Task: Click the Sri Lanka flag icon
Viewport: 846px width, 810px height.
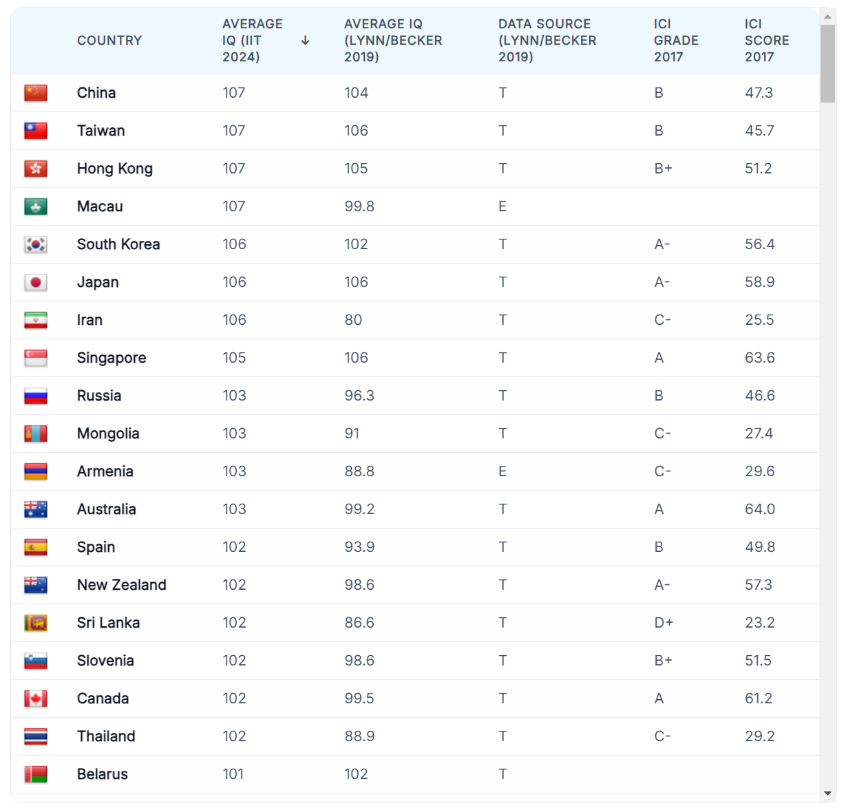Action: 36,623
